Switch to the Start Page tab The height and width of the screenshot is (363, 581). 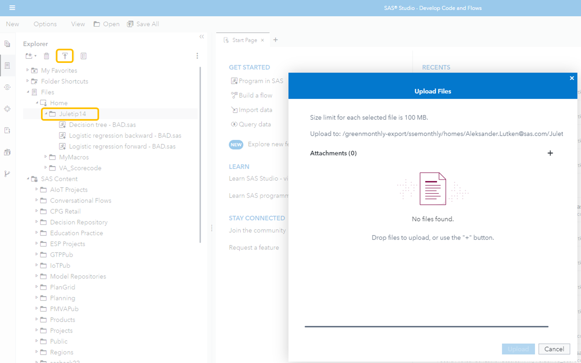coord(244,40)
